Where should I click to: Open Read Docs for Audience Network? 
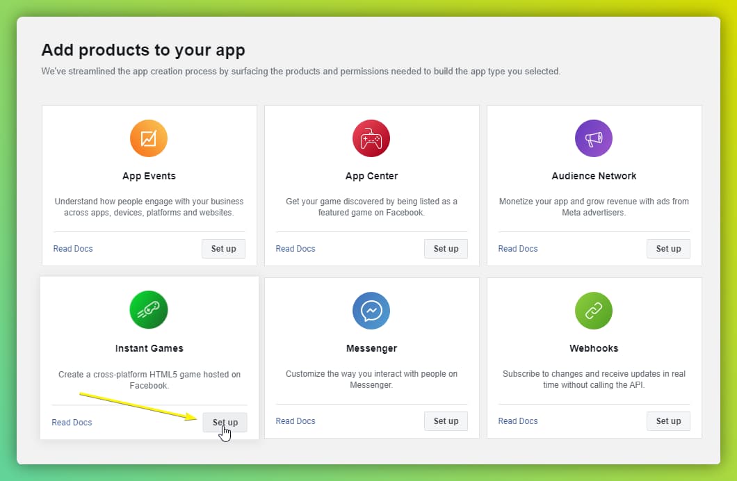click(518, 249)
